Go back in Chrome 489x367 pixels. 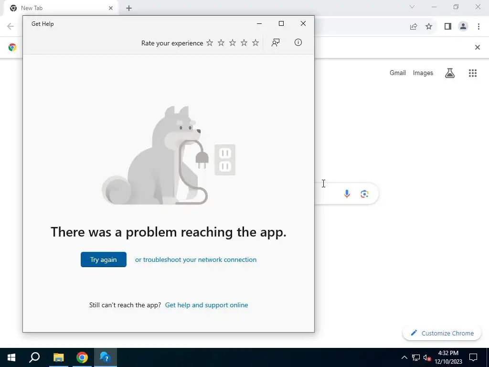point(11,26)
